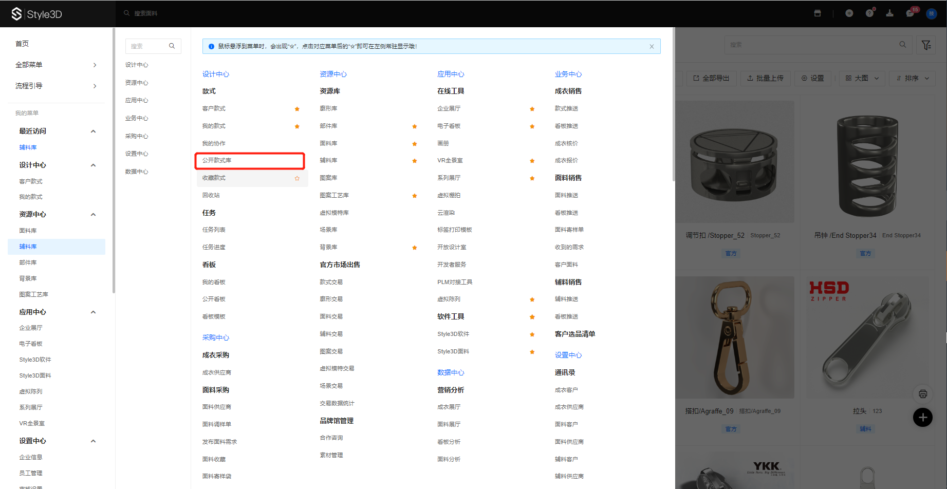Screen dimensions: 947x489
Task: Select 公开款式库 in the design menu
Action: pos(217,160)
